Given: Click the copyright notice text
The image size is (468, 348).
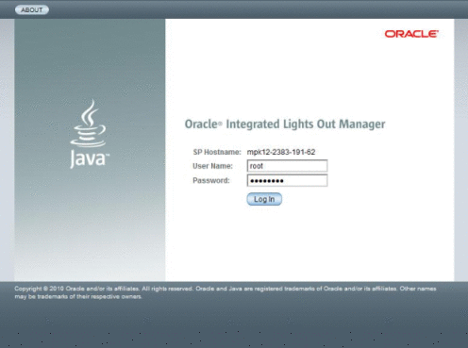Looking at the screenshot, I should click(x=226, y=292).
